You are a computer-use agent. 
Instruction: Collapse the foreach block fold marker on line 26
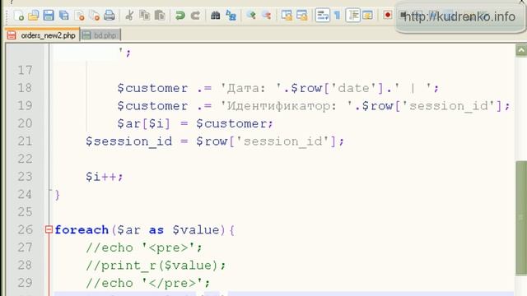(x=49, y=229)
